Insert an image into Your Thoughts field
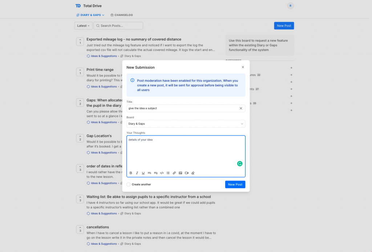 point(180,172)
